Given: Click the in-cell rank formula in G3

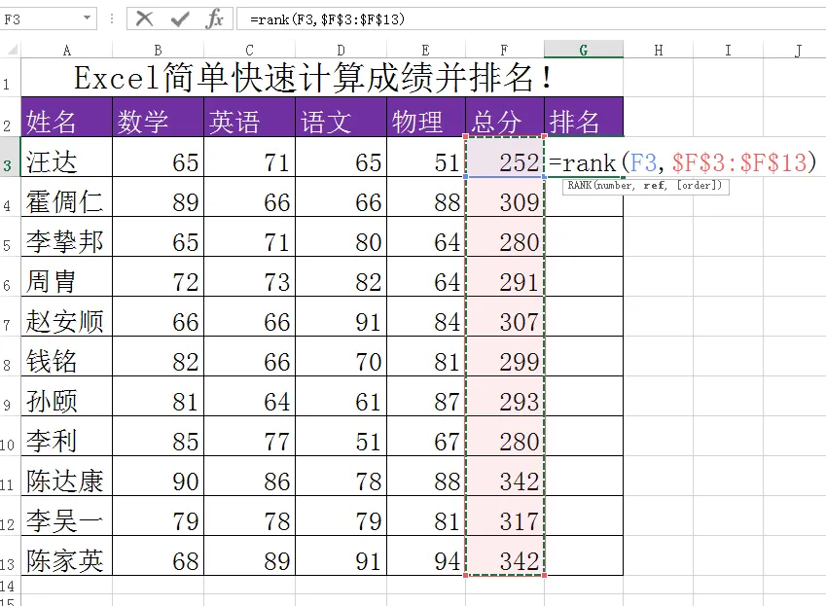Looking at the screenshot, I should click(x=682, y=162).
